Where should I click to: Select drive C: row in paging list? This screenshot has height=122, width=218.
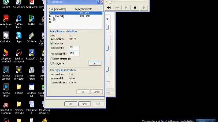(76, 13)
